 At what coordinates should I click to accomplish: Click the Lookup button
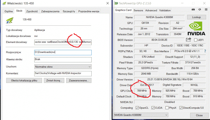click(196, 17)
